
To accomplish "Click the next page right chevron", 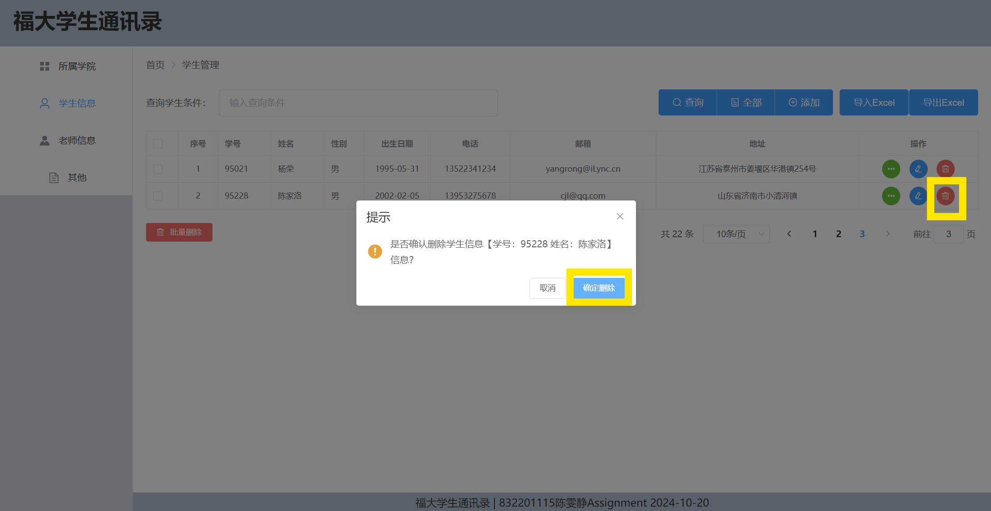I will [887, 234].
